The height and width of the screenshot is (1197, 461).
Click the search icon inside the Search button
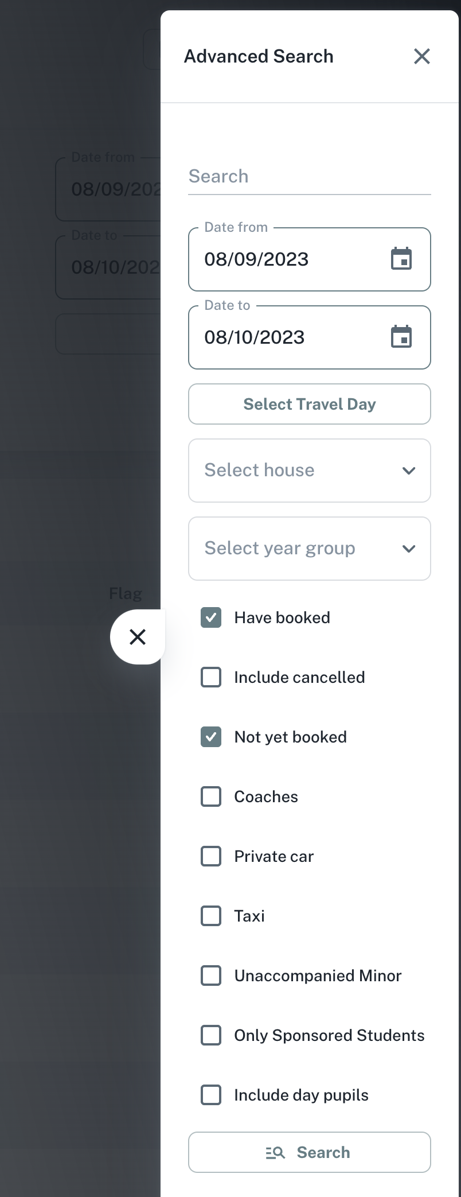(x=276, y=1152)
